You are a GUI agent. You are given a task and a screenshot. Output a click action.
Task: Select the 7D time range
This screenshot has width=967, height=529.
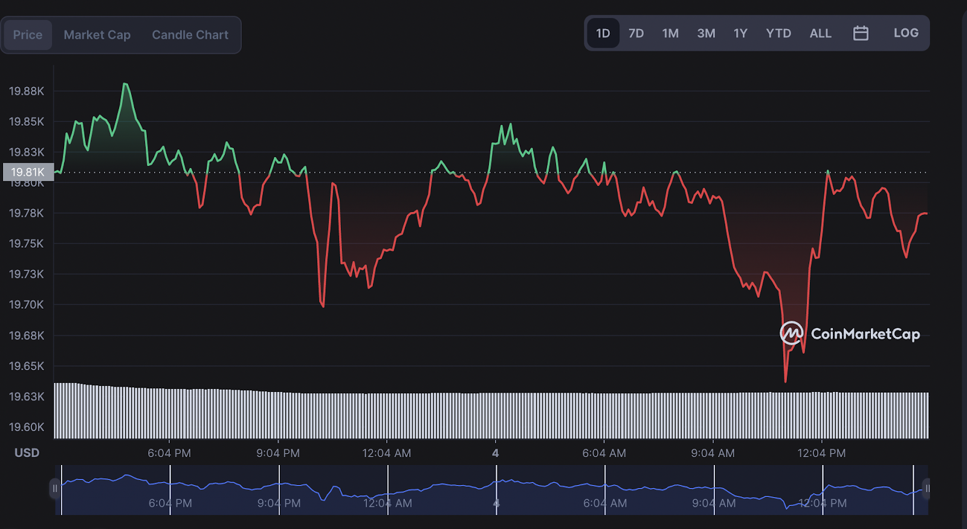pos(636,33)
